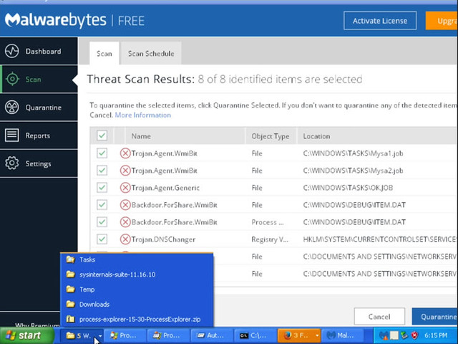
Task: Uncheck the OK.JOB threat checkbox
Action: coord(102,188)
